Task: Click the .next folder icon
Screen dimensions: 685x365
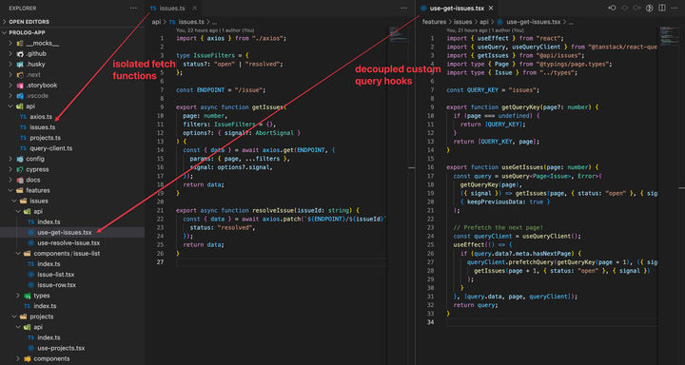Action: (20, 75)
